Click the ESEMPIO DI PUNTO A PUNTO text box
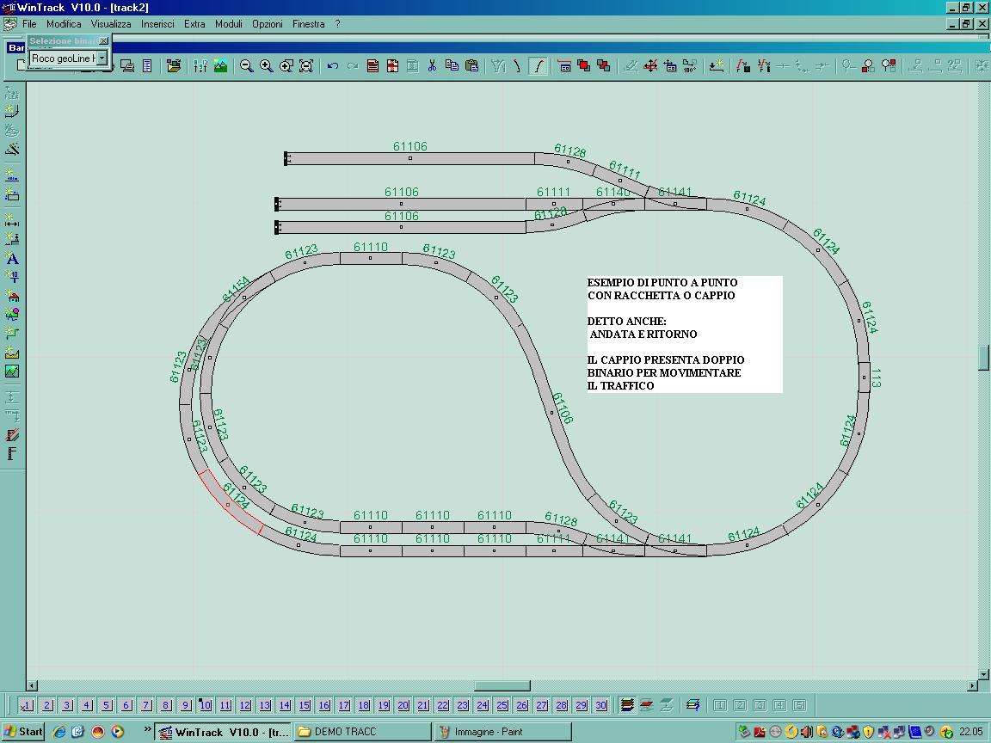The image size is (991, 743). [x=685, y=335]
